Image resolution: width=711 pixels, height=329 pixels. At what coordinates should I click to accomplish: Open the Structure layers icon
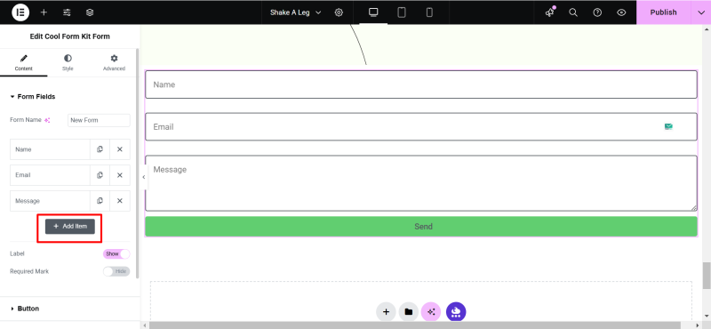[90, 12]
